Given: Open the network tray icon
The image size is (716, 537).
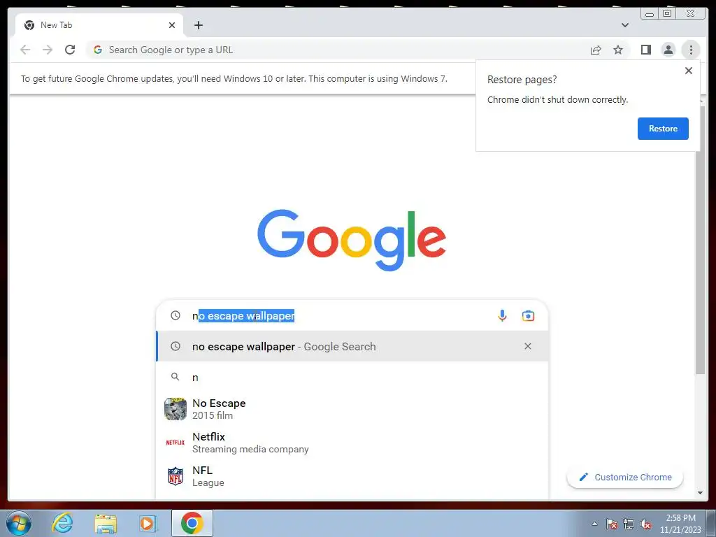Looking at the screenshot, I should (x=629, y=524).
